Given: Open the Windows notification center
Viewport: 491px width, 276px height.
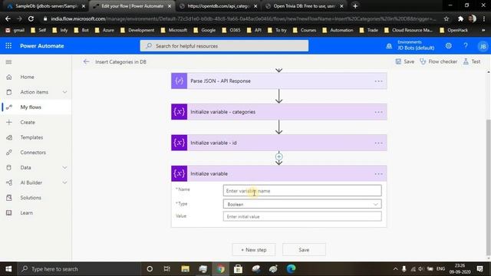Looking at the screenshot, I should click(x=479, y=269).
